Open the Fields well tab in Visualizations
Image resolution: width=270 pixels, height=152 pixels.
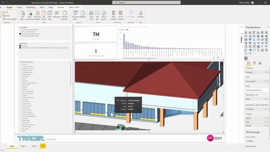point(248,63)
